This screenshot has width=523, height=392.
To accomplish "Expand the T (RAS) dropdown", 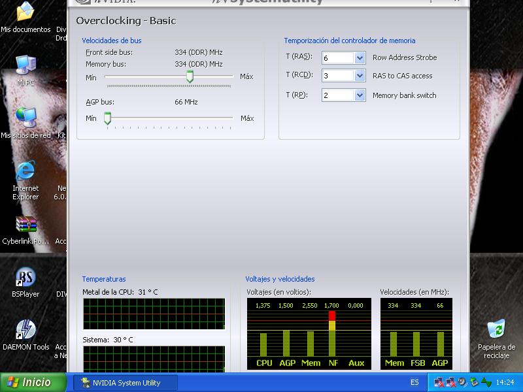I will pyautogui.click(x=360, y=58).
